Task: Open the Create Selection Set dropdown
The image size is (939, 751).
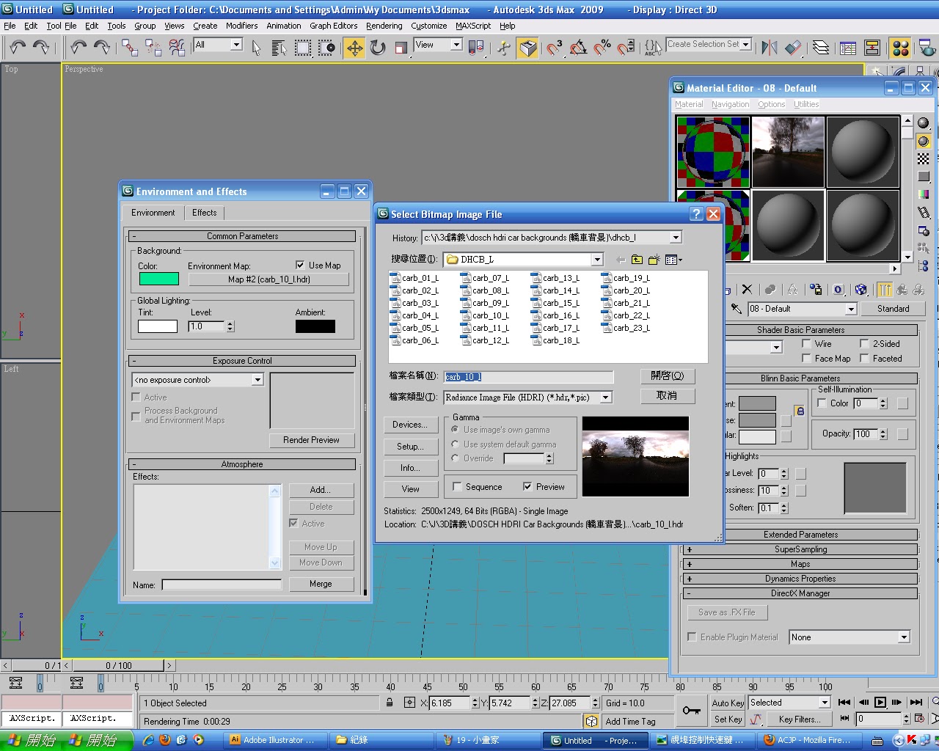Action: click(x=746, y=44)
